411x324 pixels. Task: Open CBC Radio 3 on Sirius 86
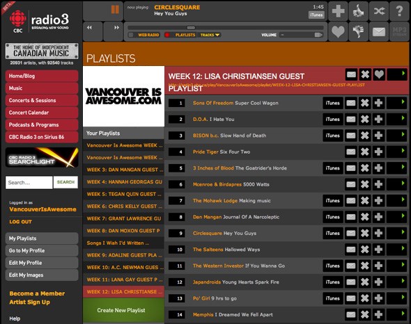click(x=42, y=137)
